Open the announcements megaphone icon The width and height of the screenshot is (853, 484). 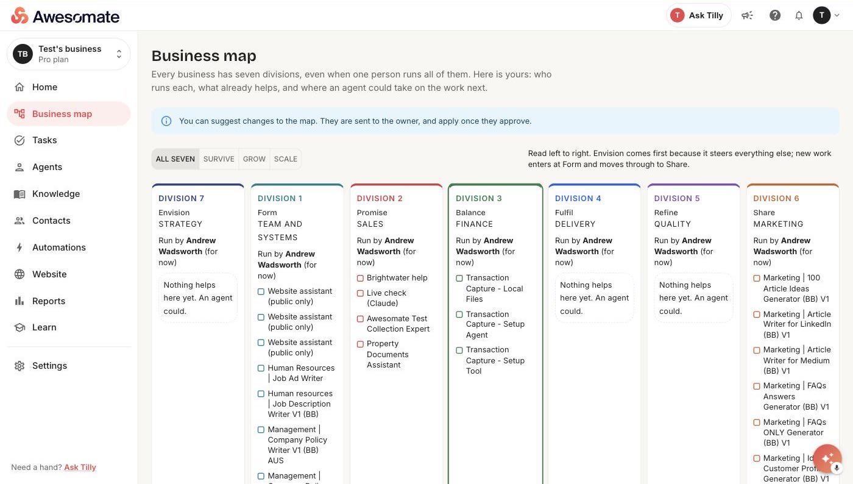pos(747,16)
